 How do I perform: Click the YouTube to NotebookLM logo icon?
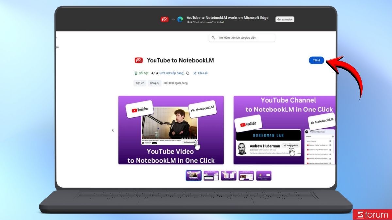139,60
